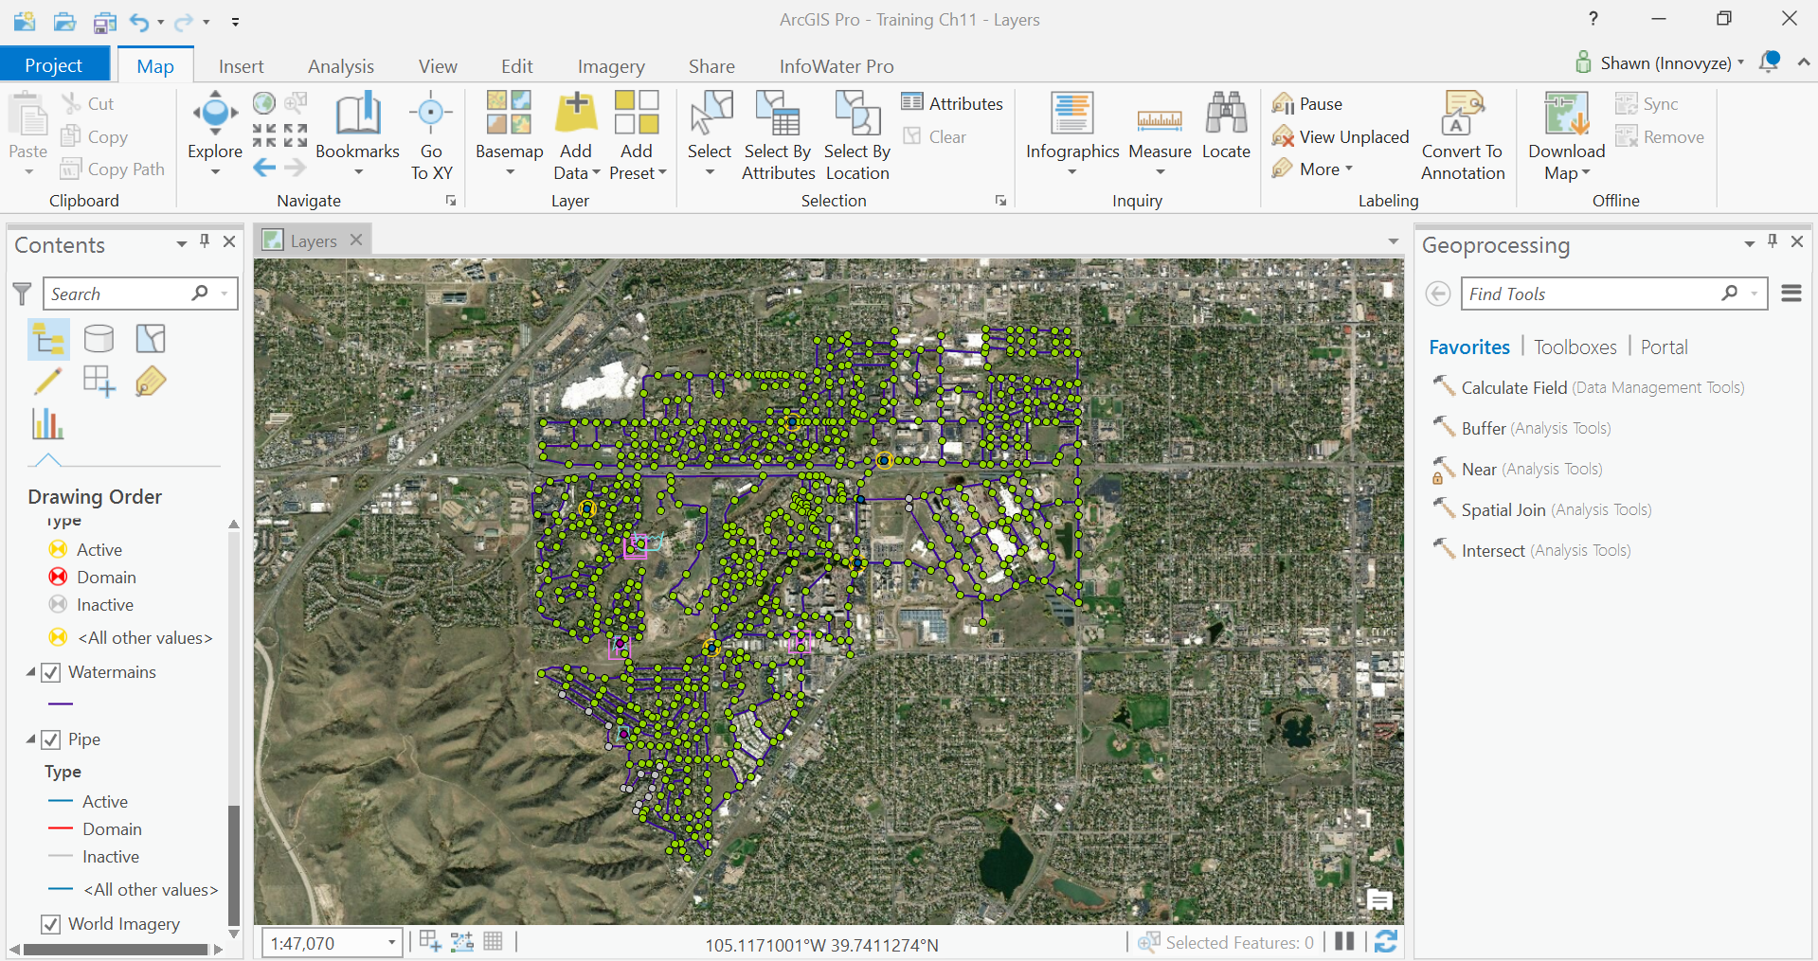Toggle View Unplaced labels
The image size is (1818, 961).
click(x=1341, y=136)
